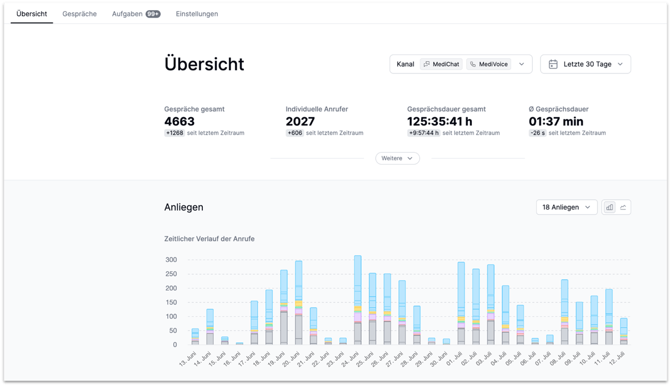This screenshot has height=386, width=671.
Task: Select the 08. Juli bar in chart
Action: [x=565, y=312]
